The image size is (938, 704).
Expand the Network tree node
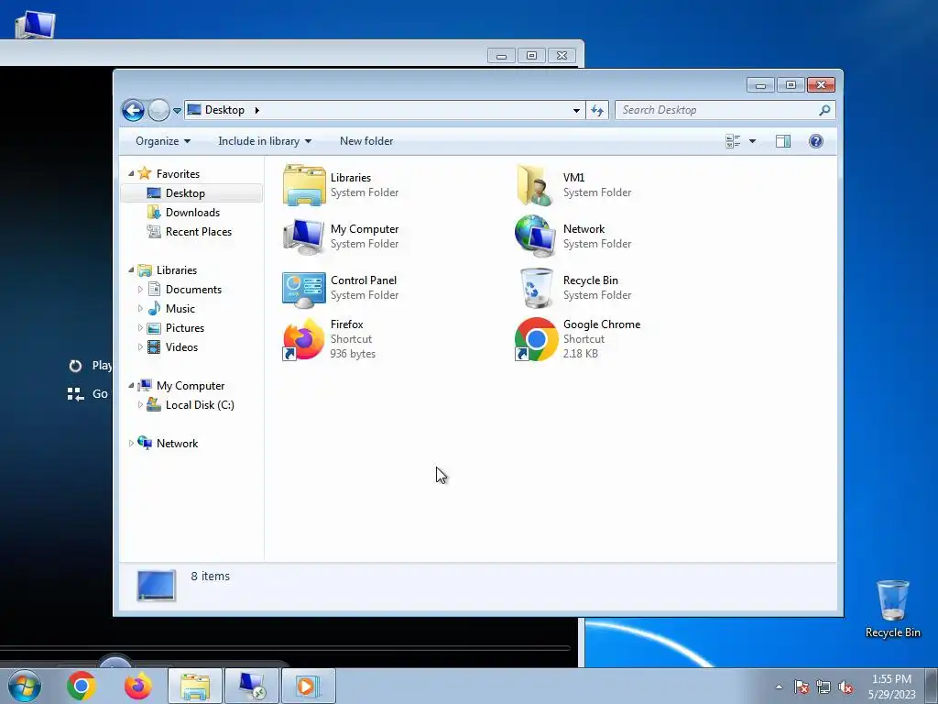click(x=131, y=444)
